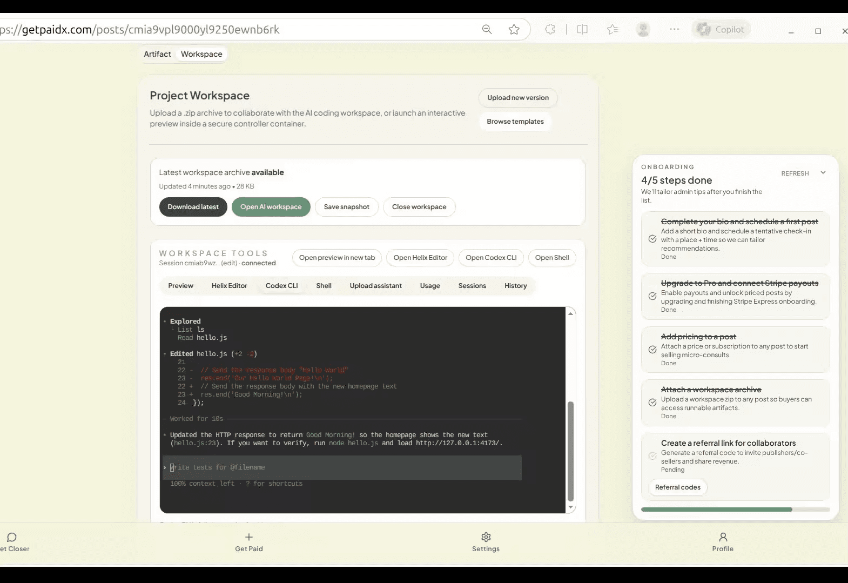Image resolution: width=848 pixels, height=583 pixels.
Task: Select the Preview tools tab
Action: coord(180,286)
